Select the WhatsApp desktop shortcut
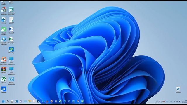Image resolution: width=187 pixels, height=105 pixels. 11,50
